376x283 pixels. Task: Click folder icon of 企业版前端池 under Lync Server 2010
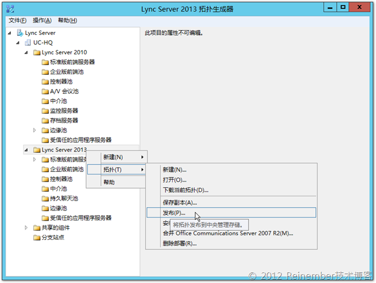tap(45, 72)
